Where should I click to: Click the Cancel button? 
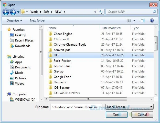[x=142, y=115]
